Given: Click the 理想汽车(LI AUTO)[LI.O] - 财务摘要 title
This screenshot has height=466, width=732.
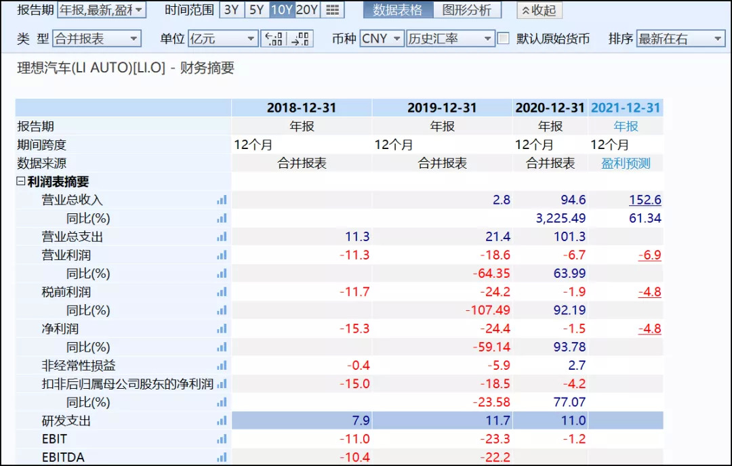Looking at the screenshot, I should 125,68.
